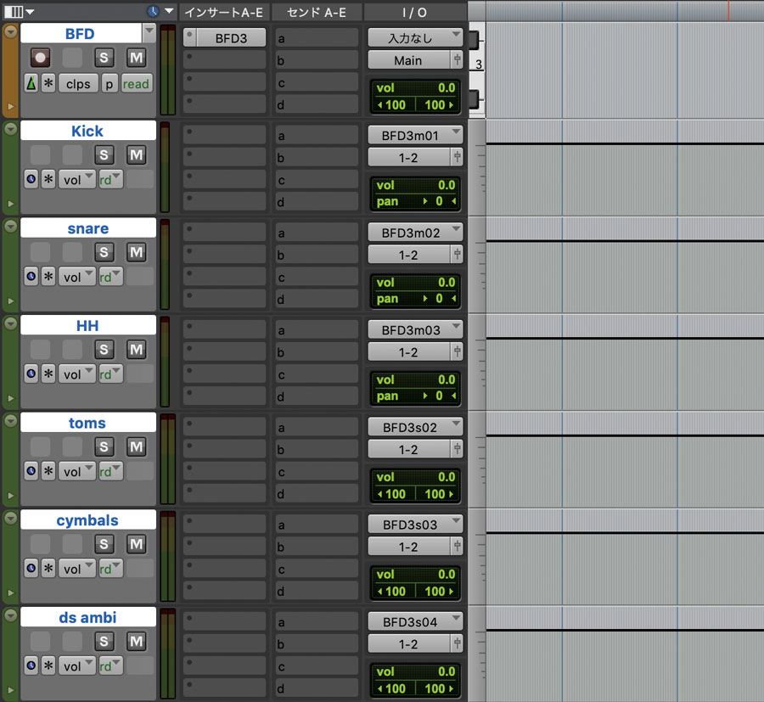This screenshot has width=764, height=702.
Task: Click the BFD track clps view button
Action: coord(78,83)
